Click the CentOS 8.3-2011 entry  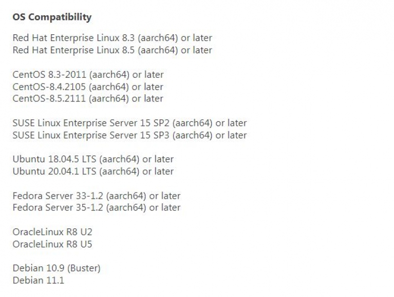click(x=88, y=75)
